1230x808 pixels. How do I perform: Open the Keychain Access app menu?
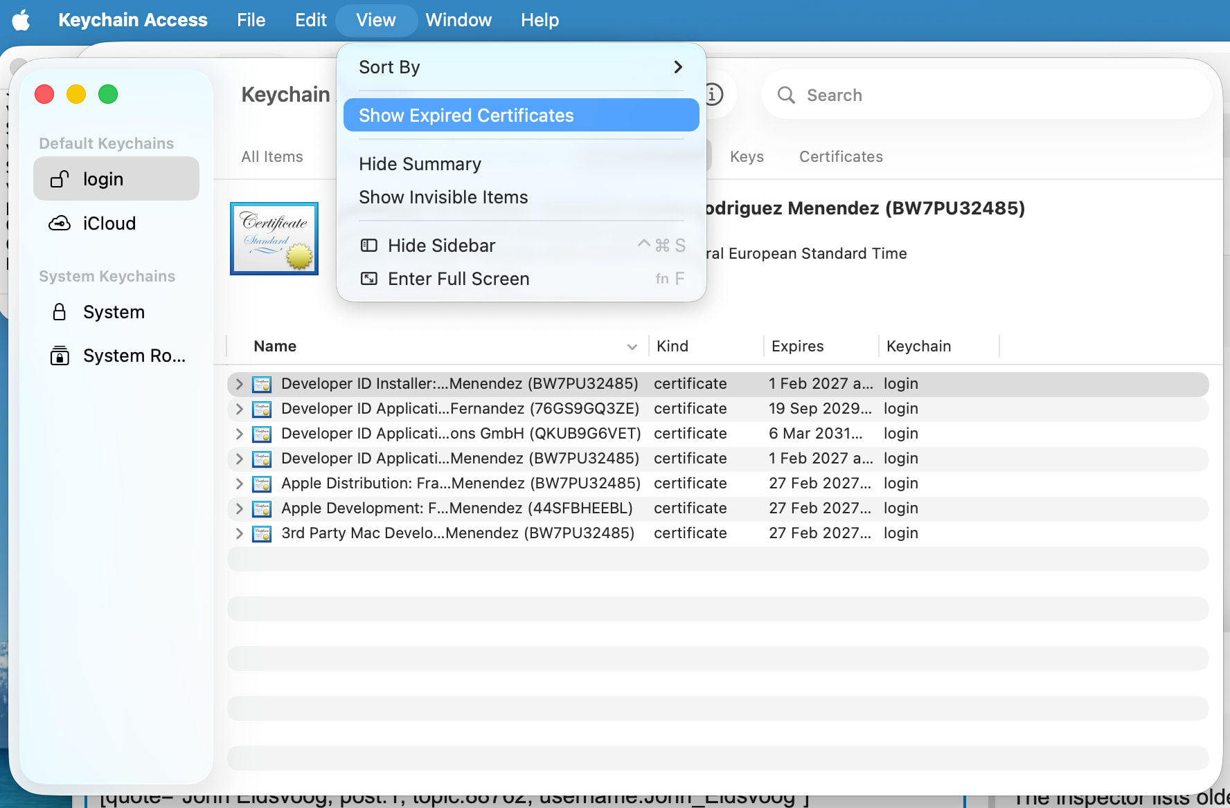click(x=132, y=20)
